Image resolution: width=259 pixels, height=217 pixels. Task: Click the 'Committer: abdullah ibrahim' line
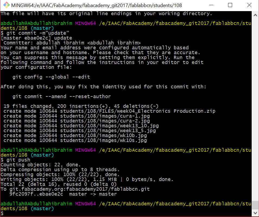tap(72, 43)
